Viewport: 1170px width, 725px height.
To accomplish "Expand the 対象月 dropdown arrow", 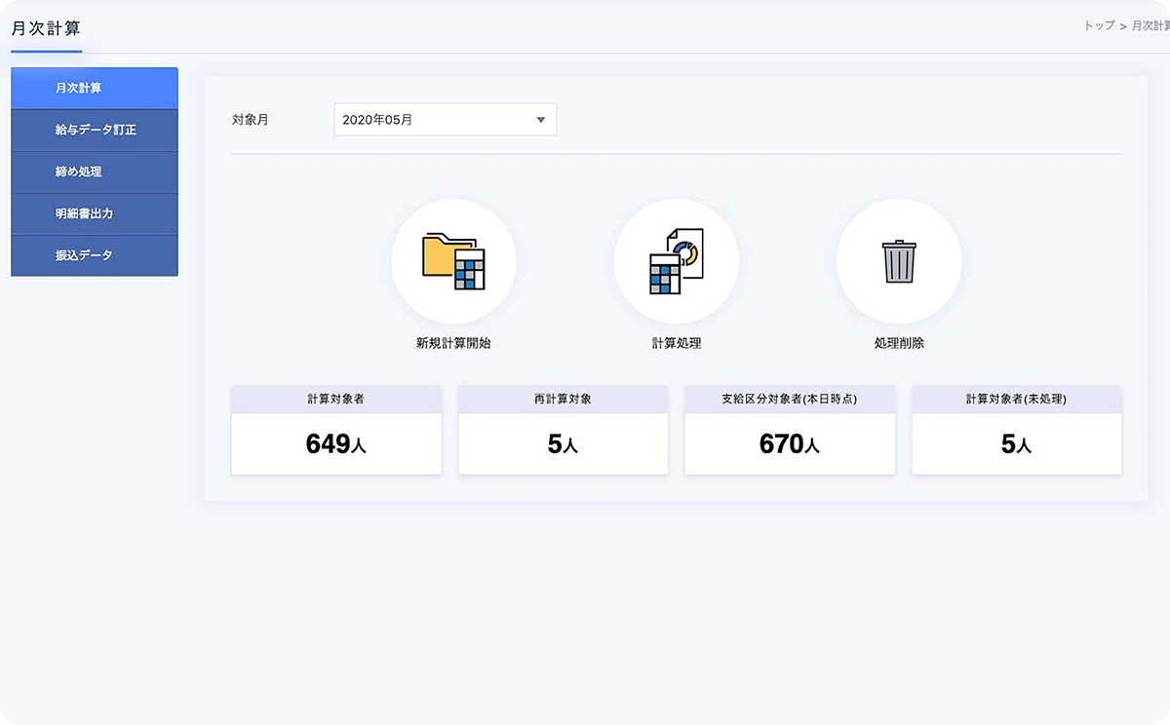I will [541, 121].
